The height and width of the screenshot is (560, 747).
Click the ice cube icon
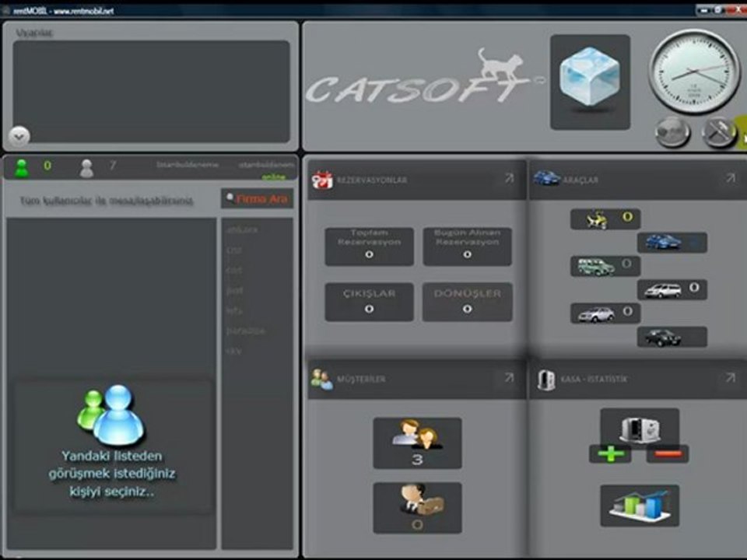click(590, 79)
